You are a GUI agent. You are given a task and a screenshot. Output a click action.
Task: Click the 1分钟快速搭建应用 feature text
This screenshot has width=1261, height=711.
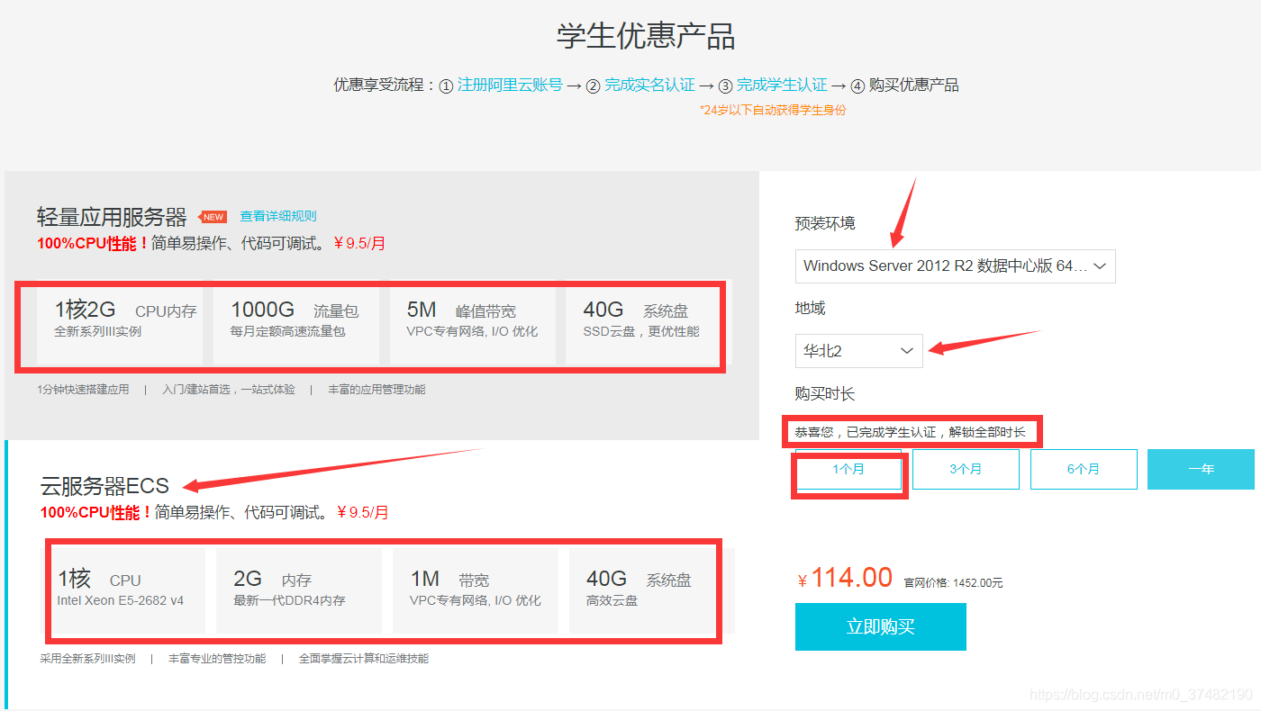pyautogui.click(x=83, y=390)
